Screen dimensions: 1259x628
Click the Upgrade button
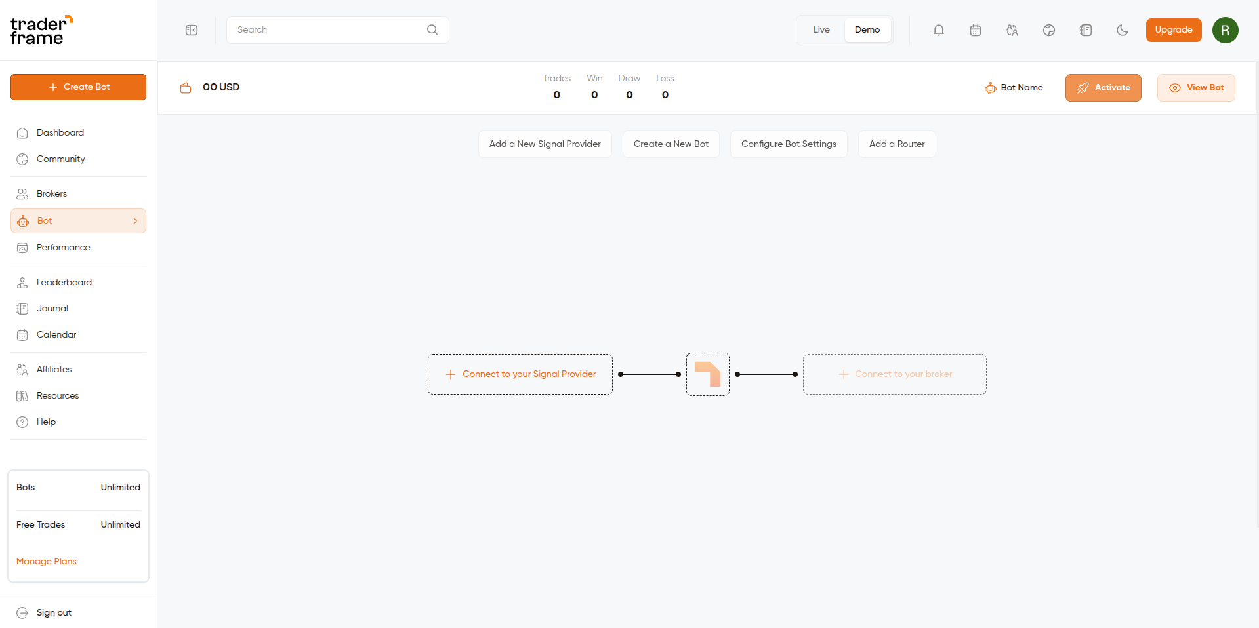[1174, 30]
